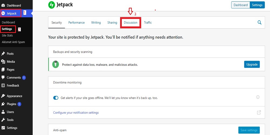Open the settings search magnifier icon
The height and width of the screenshot is (135, 270).
[259, 23]
